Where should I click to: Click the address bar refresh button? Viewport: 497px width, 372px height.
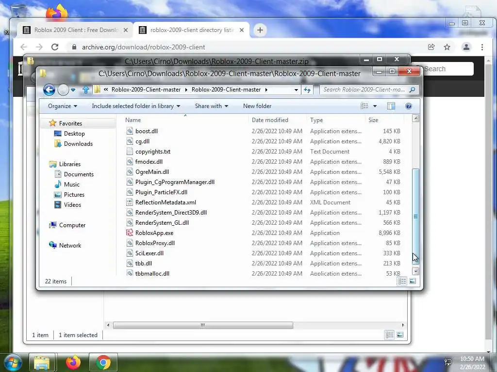coord(307,90)
